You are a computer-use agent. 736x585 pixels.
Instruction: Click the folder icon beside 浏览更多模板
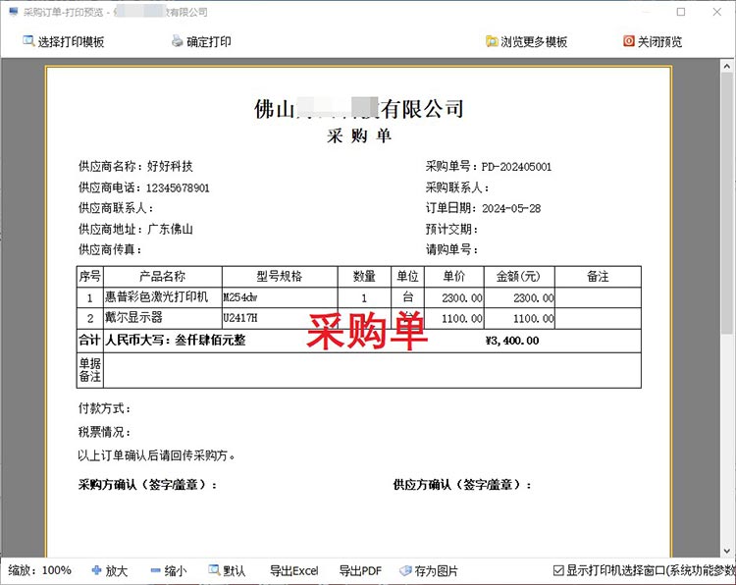pos(492,41)
